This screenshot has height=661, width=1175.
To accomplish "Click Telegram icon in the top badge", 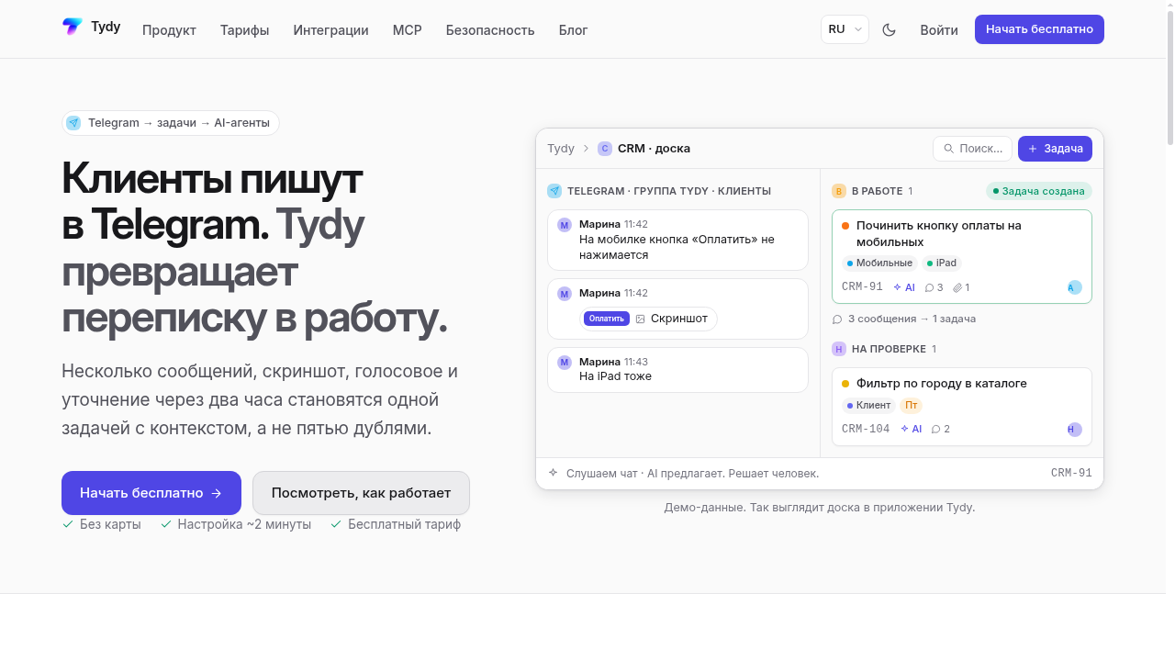I will [73, 123].
